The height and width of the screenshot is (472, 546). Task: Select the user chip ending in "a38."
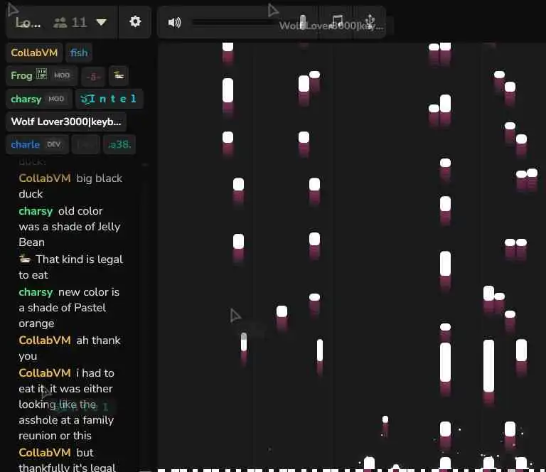[119, 144]
